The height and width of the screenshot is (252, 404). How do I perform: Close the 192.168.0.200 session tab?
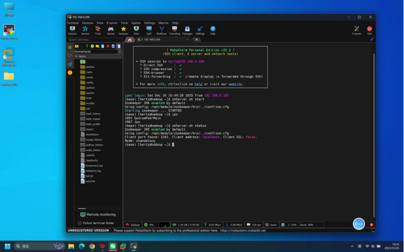pos(187,40)
